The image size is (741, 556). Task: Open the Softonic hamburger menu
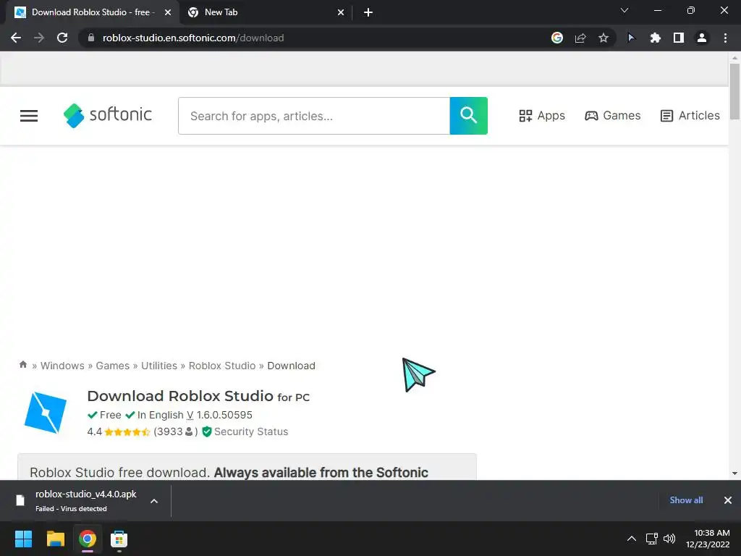tap(29, 116)
